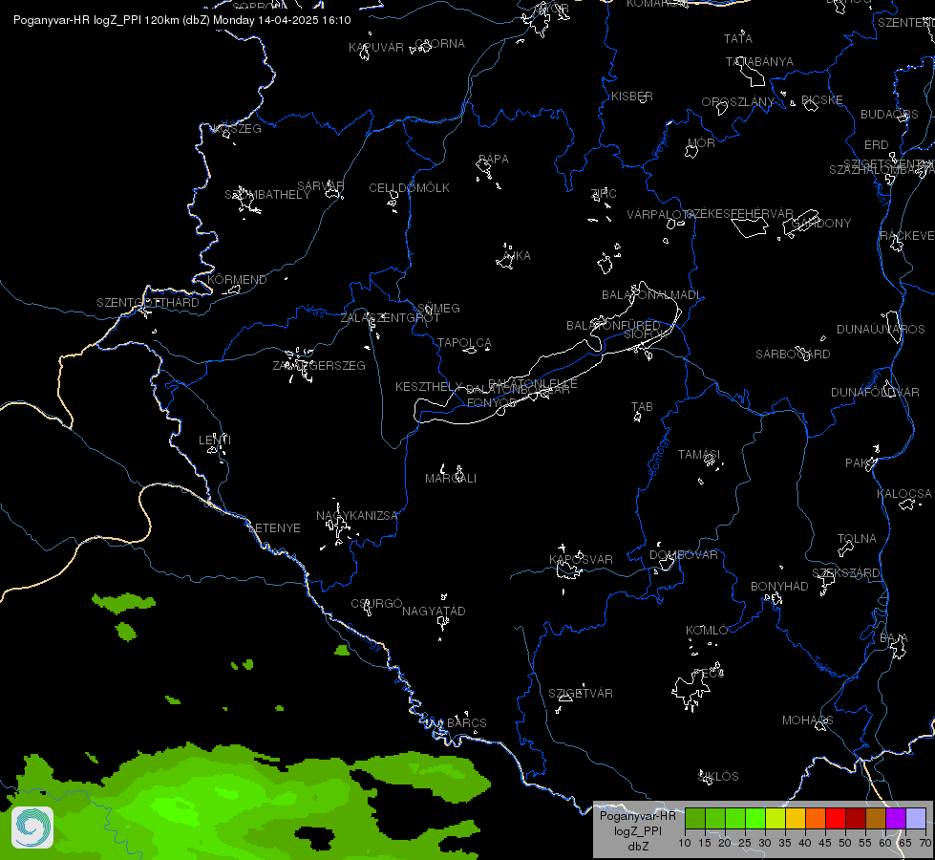Screen dimensions: 935x860
Task: Click the BARCS city label
Action: [x=467, y=722]
